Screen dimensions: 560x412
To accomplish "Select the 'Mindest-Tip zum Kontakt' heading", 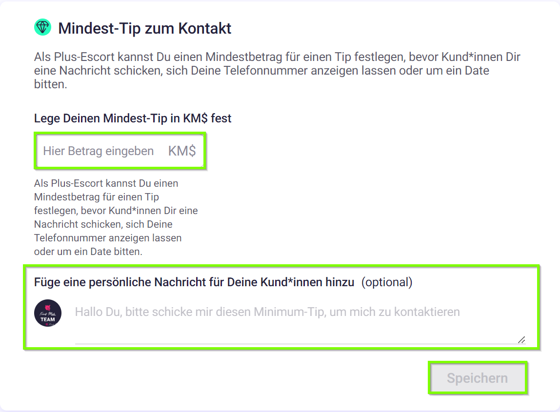I will [145, 28].
